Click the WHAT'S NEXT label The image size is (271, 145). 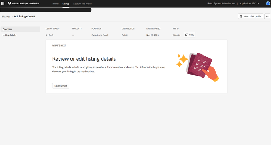coord(59,45)
